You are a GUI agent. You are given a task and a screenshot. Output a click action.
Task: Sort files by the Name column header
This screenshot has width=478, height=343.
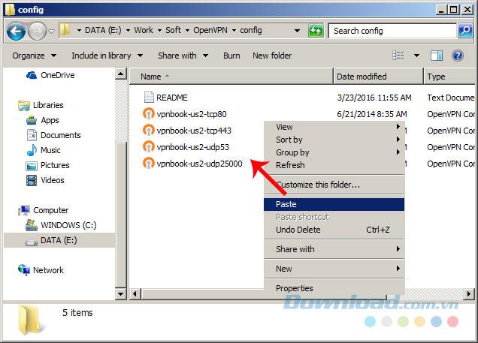(x=151, y=77)
